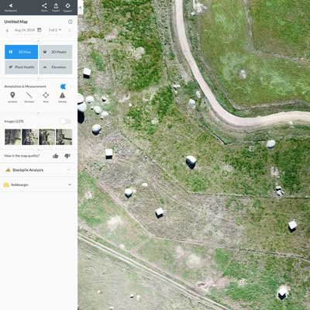Switch to the 3D Model view
The width and height of the screenshot is (310, 310).
[56, 52]
